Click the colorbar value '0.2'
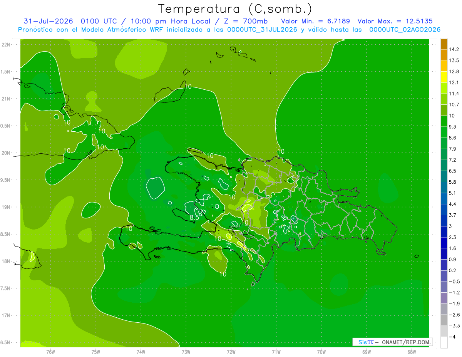This screenshot has height=357, width=462. (453, 270)
